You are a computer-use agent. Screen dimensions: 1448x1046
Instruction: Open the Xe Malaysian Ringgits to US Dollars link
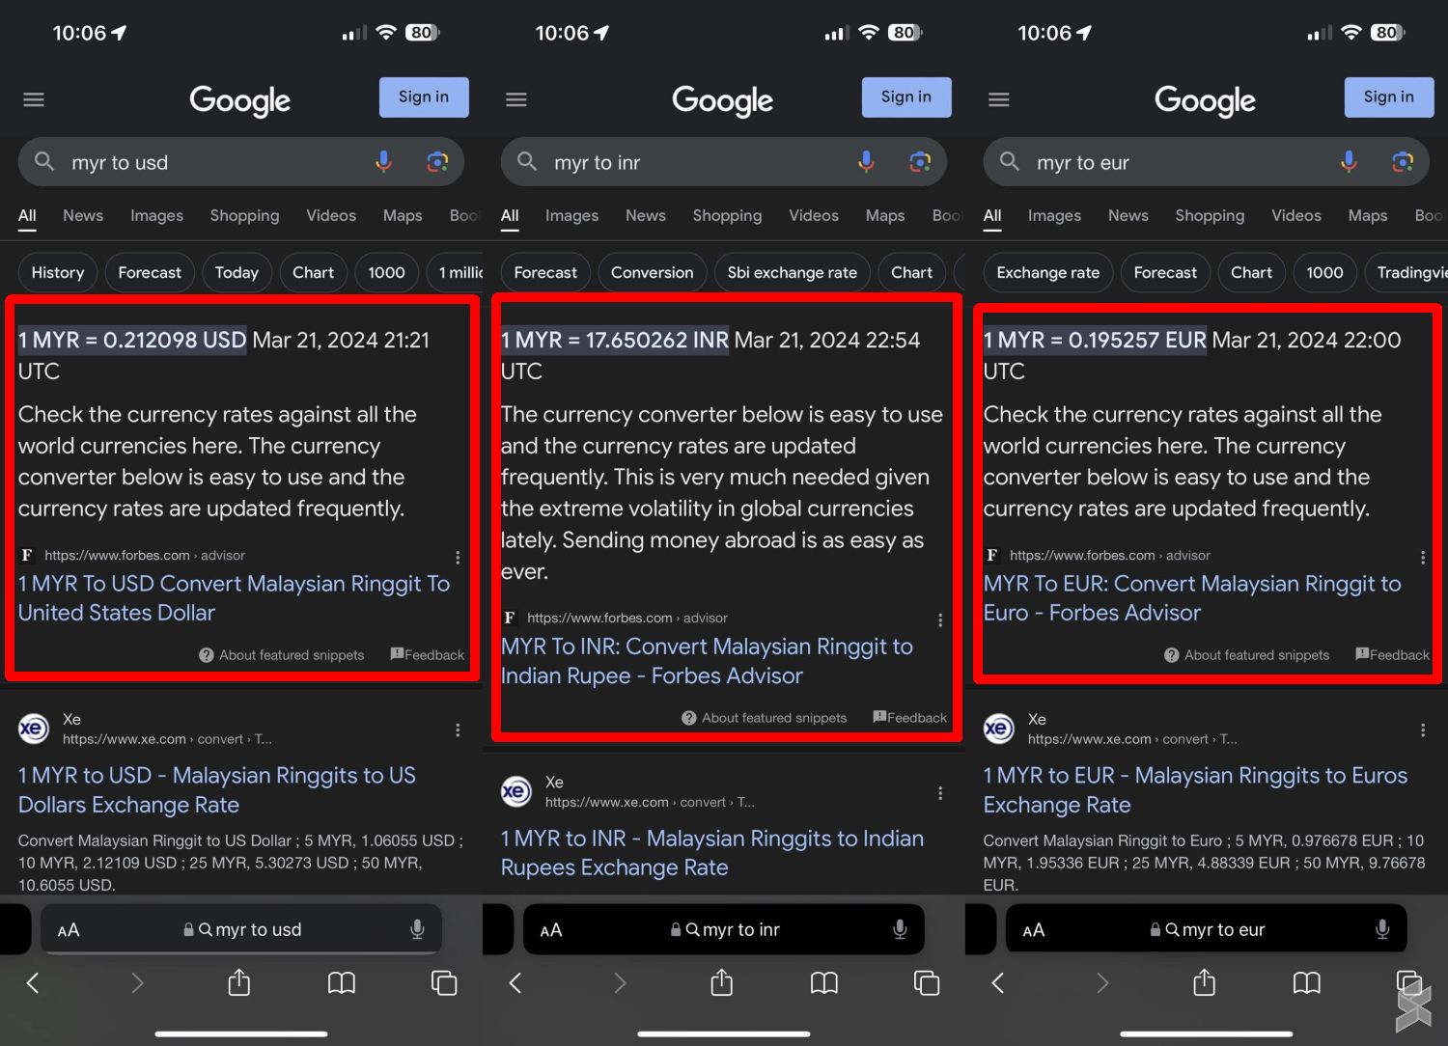[217, 789]
